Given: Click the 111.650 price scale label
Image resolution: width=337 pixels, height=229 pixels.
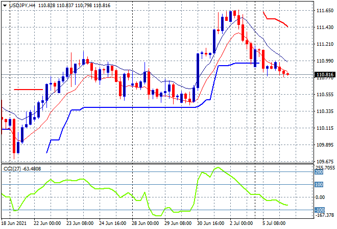Looking at the screenshot, I should [x=325, y=11].
